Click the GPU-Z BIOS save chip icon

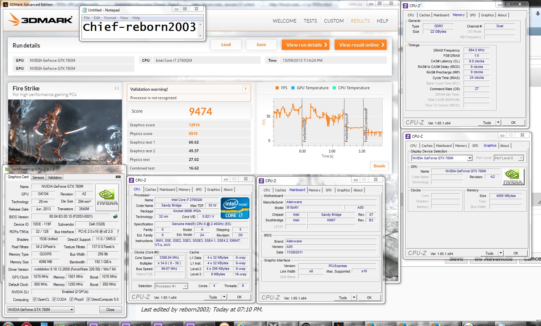[x=115, y=216]
